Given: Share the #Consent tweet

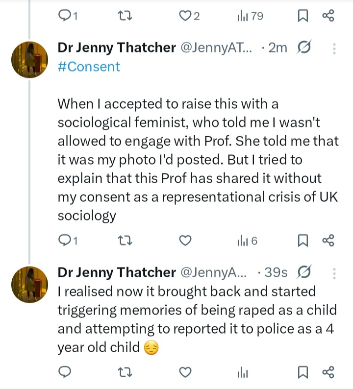Looking at the screenshot, I should pos(328,240).
